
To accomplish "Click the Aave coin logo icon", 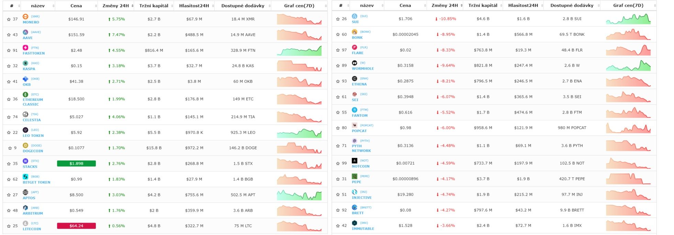I will 25,32.
